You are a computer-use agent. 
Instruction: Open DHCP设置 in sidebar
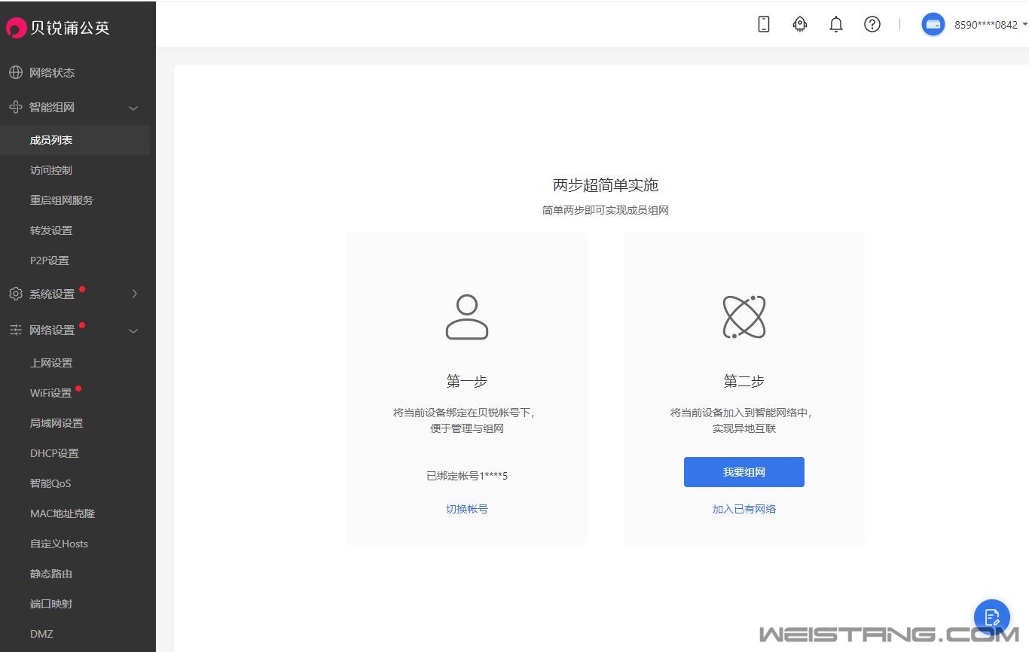click(x=54, y=453)
